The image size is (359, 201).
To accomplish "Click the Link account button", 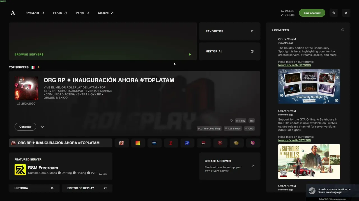I will [x=312, y=13].
